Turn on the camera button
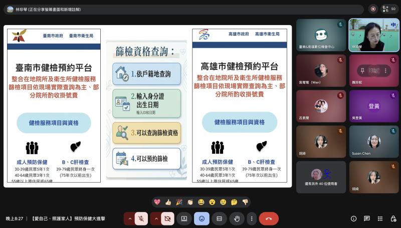 [x=167, y=218]
